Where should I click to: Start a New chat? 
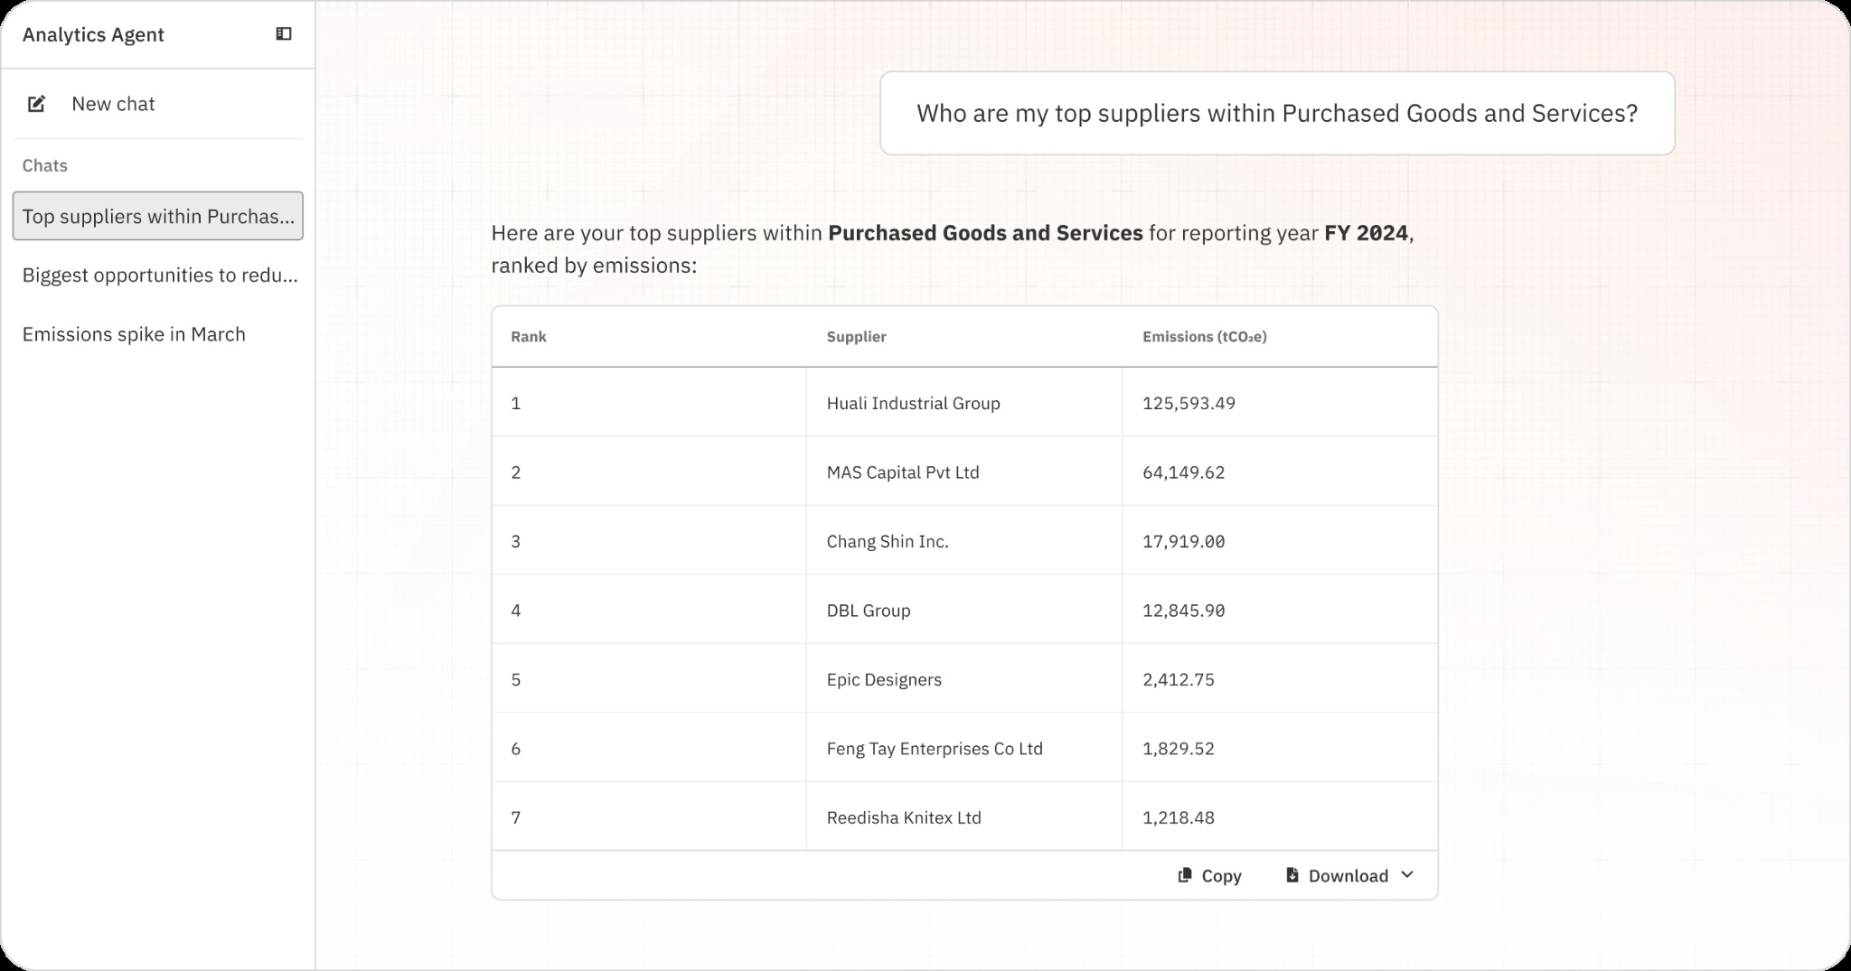click(157, 104)
